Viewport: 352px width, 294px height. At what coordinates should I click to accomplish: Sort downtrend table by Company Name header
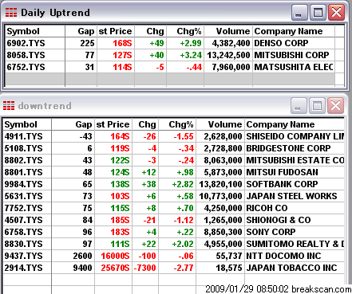click(295, 124)
